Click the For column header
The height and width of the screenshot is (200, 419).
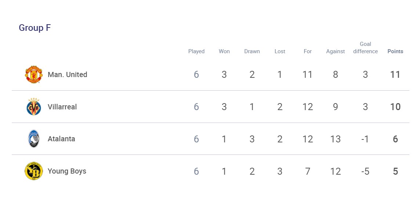(308, 51)
